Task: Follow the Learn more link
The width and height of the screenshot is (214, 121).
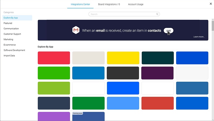Action: pyautogui.click(x=199, y=37)
